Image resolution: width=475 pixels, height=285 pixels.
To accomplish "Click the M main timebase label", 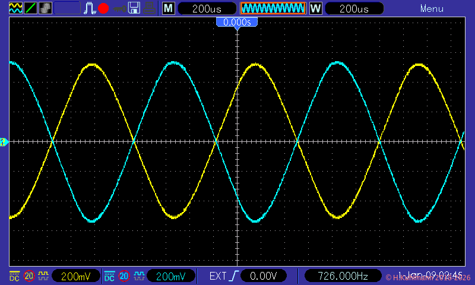I will 169,8.
